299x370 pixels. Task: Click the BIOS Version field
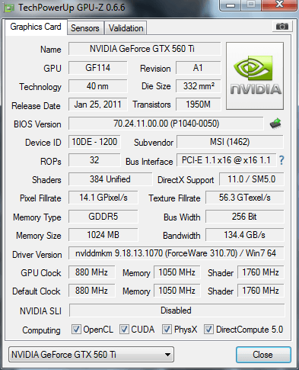(x=166, y=124)
